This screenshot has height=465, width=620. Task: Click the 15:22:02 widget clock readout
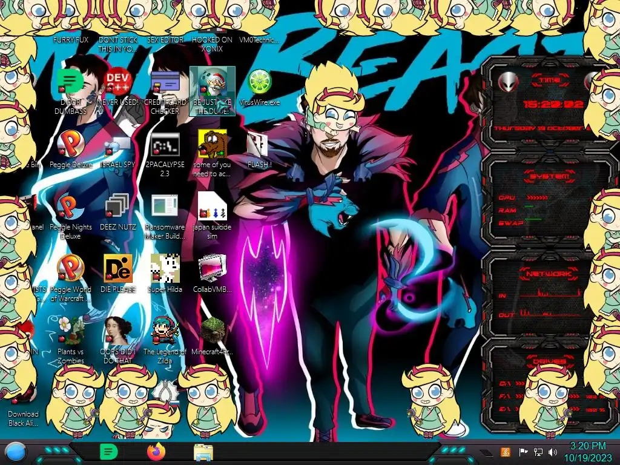tap(553, 104)
